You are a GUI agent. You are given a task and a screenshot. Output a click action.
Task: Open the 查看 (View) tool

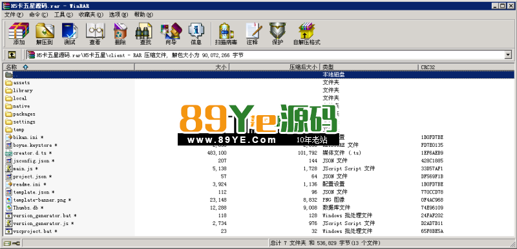coord(95,34)
